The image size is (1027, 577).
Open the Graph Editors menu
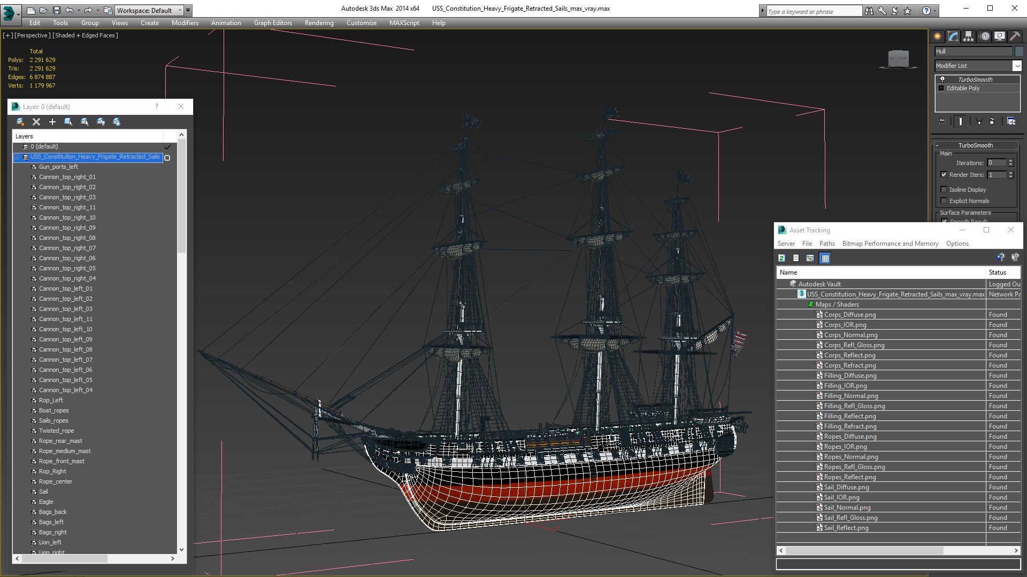(x=273, y=23)
